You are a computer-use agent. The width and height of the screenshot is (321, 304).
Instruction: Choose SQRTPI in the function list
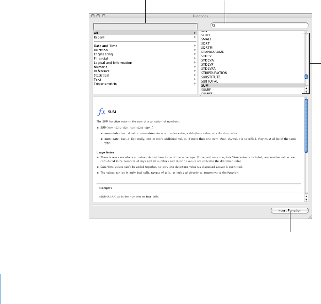(252, 47)
